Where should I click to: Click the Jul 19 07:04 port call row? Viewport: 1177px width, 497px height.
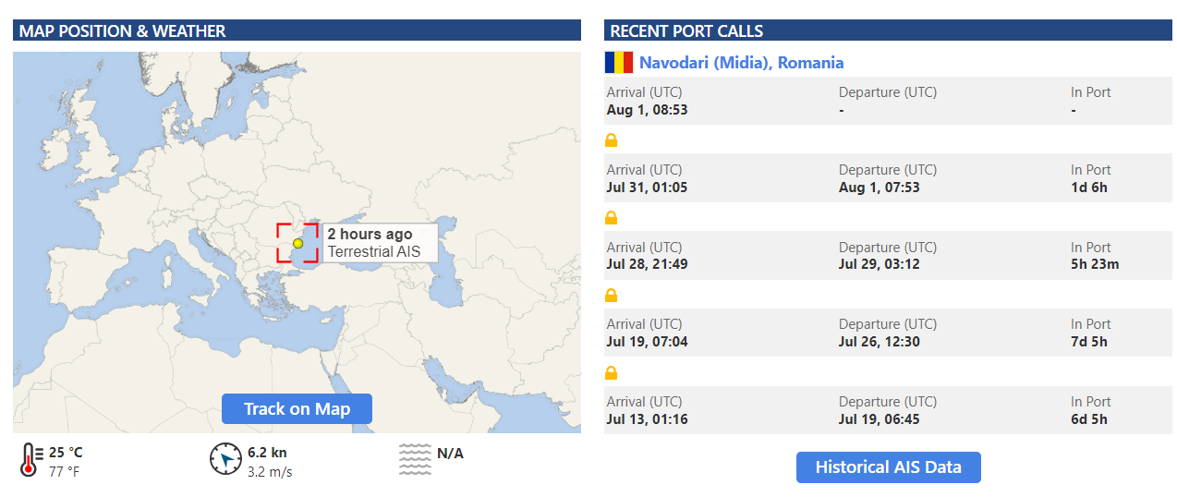[x=888, y=333]
